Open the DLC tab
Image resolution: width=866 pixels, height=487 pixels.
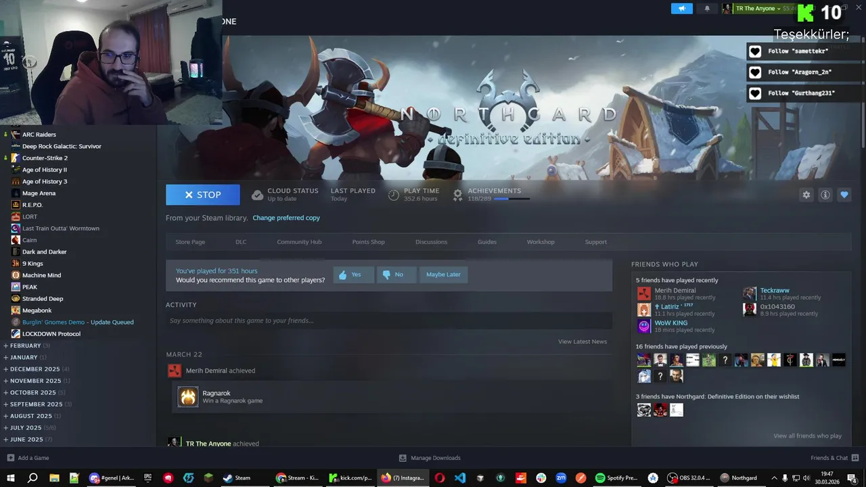241,242
